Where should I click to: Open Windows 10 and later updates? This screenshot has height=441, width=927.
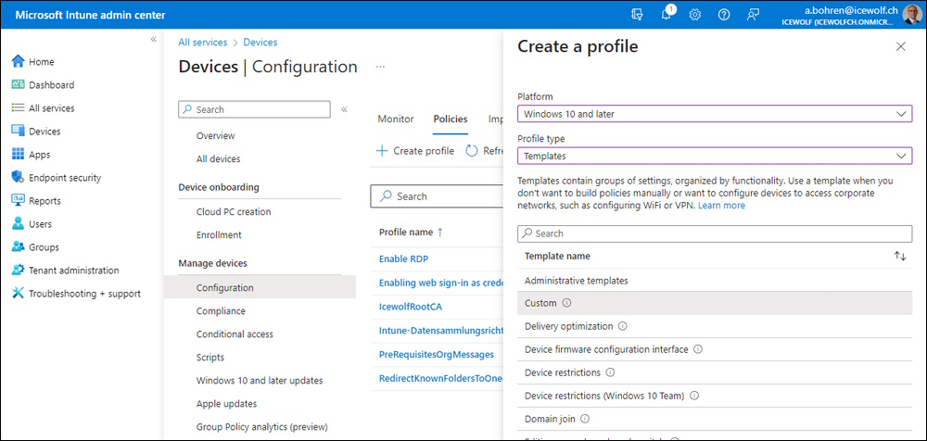(260, 381)
